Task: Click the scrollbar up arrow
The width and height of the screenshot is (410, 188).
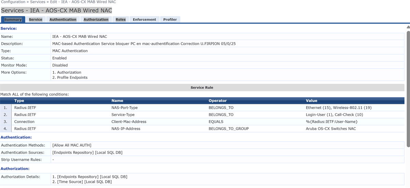Action: (408, 27)
